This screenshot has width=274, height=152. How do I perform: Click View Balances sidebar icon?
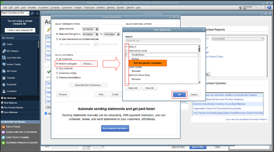click(x=2, y=103)
